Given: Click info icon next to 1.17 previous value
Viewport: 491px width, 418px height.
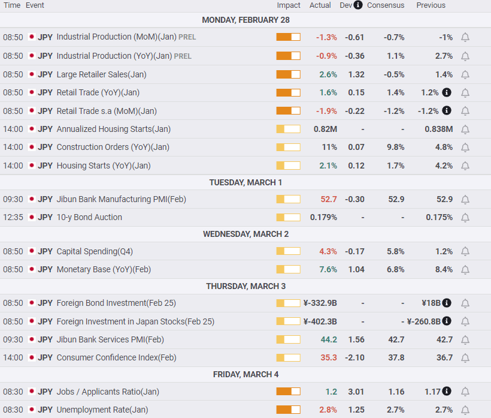Looking at the screenshot, I should point(447,392).
